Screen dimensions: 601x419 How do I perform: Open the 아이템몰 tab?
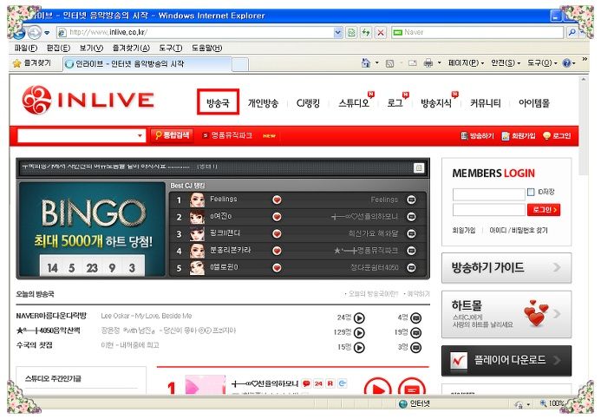tap(534, 102)
